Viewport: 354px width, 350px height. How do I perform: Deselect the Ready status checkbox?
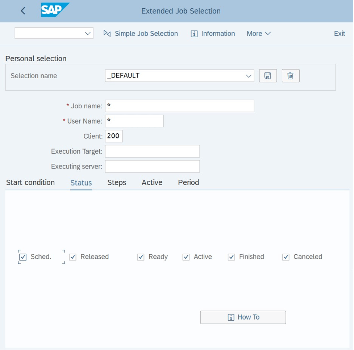(141, 257)
